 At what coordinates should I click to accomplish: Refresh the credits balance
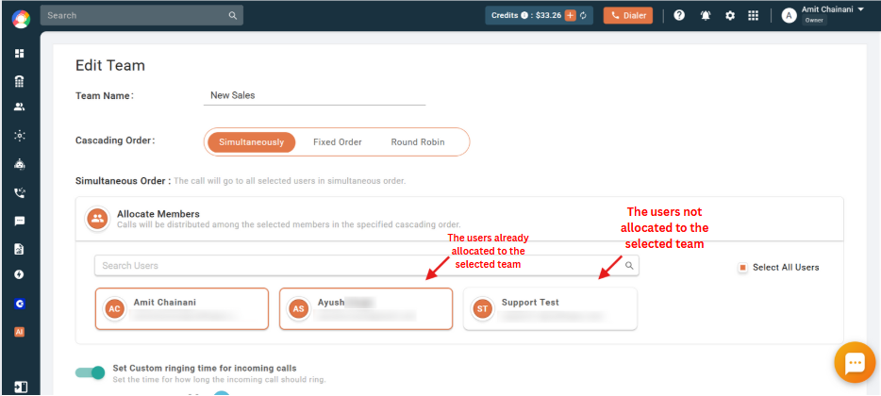tap(583, 16)
